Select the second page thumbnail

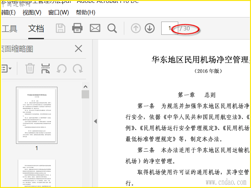[37, 173]
